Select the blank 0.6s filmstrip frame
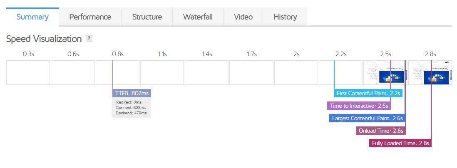The width and height of the screenshot is (457, 168). coord(72,73)
